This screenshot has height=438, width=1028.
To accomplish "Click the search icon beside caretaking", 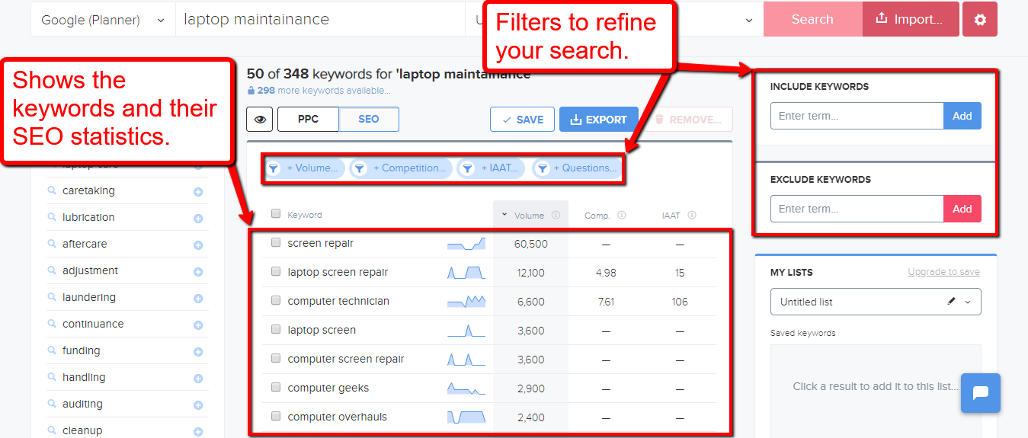I will [52, 190].
